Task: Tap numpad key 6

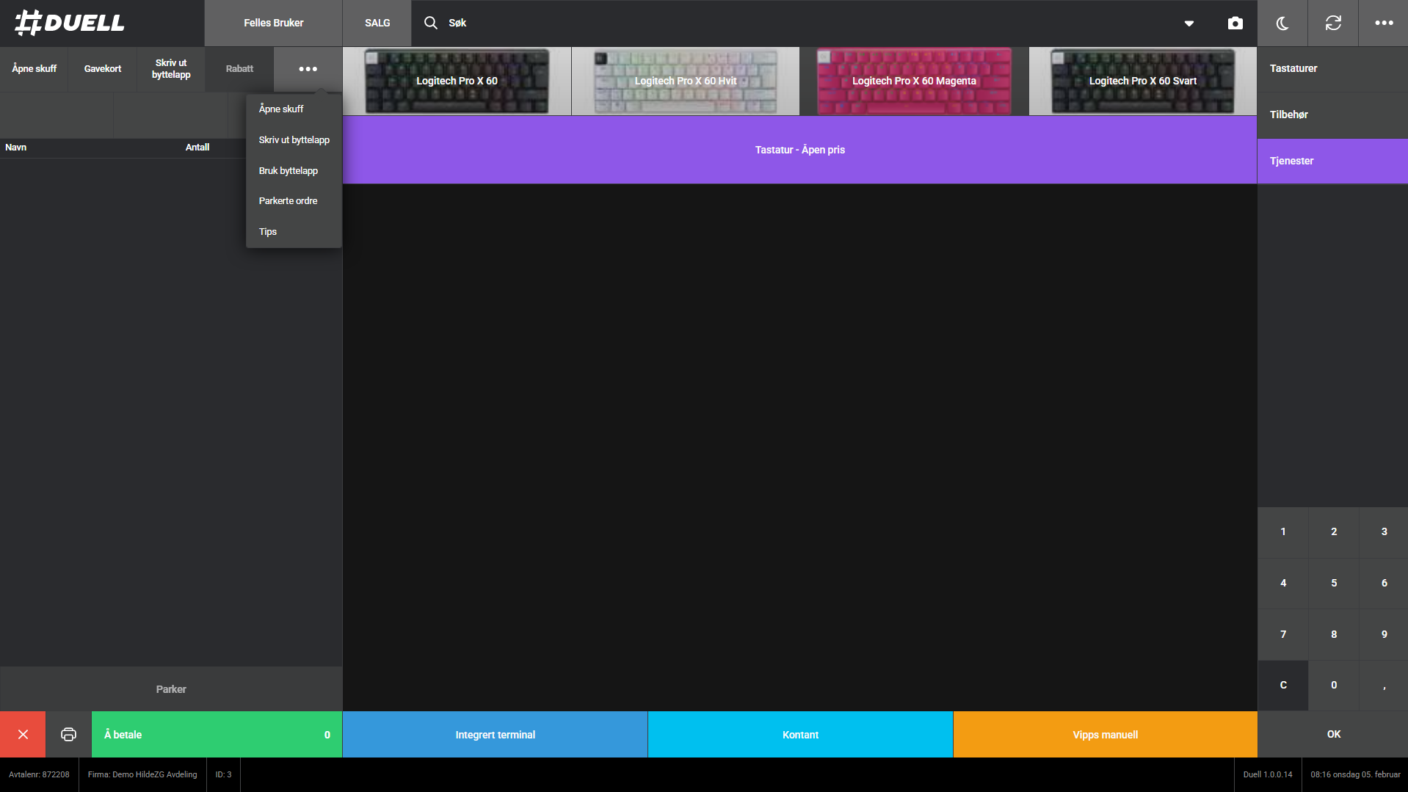Action: tap(1384, 583)
